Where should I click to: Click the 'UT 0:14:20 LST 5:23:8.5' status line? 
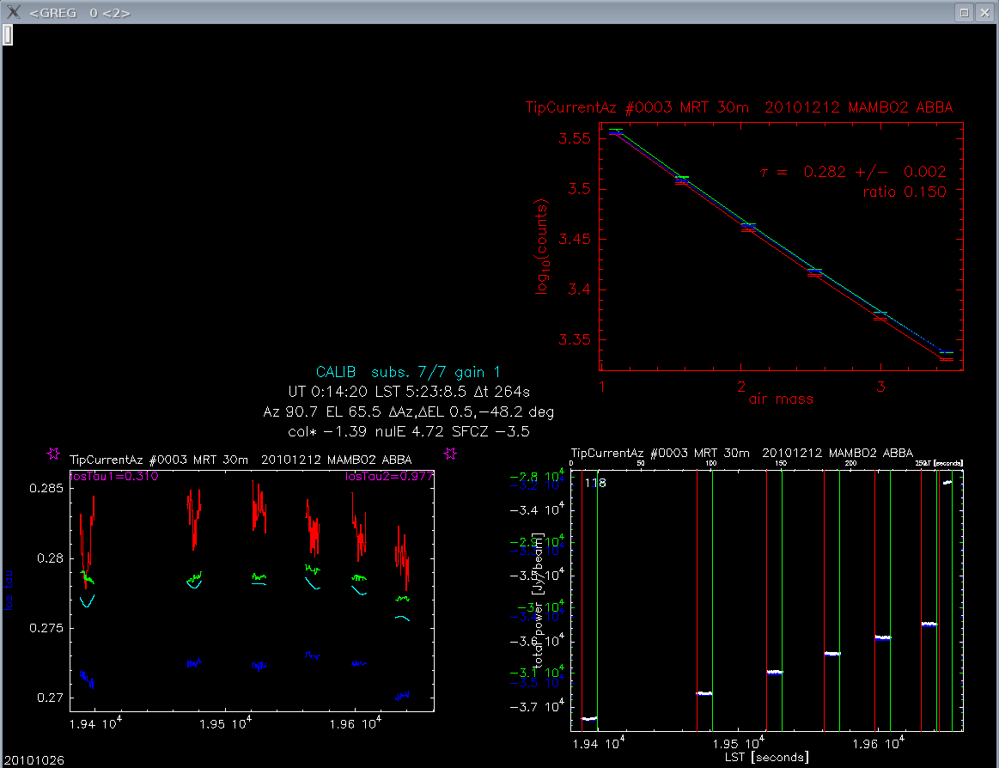[x=408, y=392]
